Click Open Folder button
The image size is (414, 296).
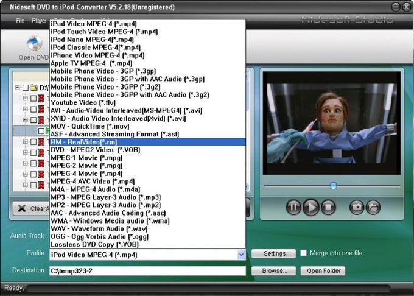click(323, 271)
